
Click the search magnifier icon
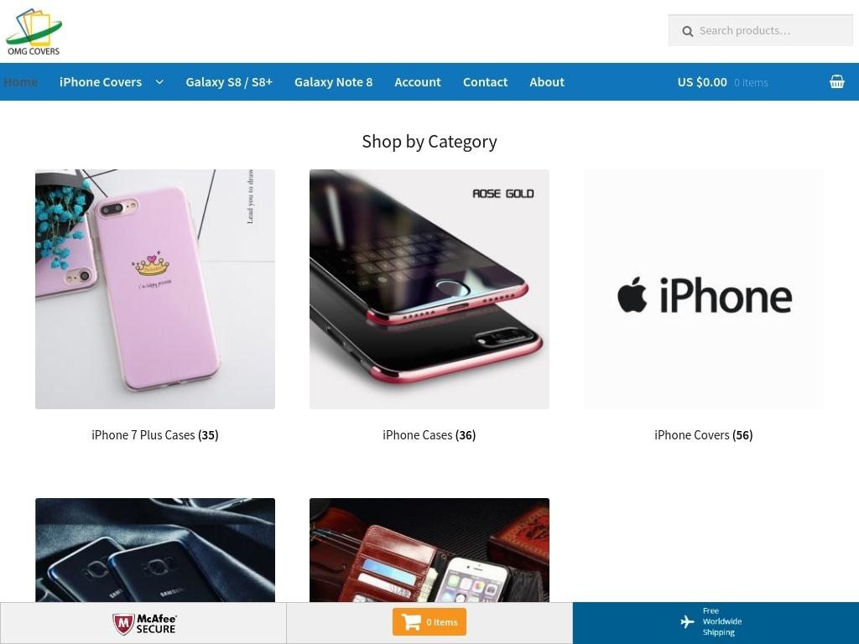click(688, 31)
